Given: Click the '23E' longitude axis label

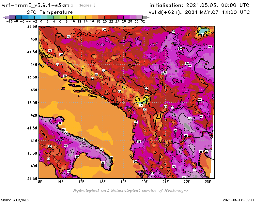Looking at the screenshot, I should pyautogui.click(x=208, y=182).
